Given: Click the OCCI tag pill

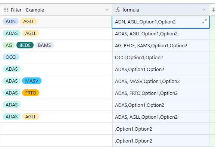Looking at the screenshot, I should (x=11, y=57).
